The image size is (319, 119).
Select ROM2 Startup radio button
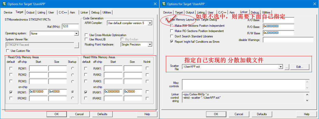click(73, 75)
